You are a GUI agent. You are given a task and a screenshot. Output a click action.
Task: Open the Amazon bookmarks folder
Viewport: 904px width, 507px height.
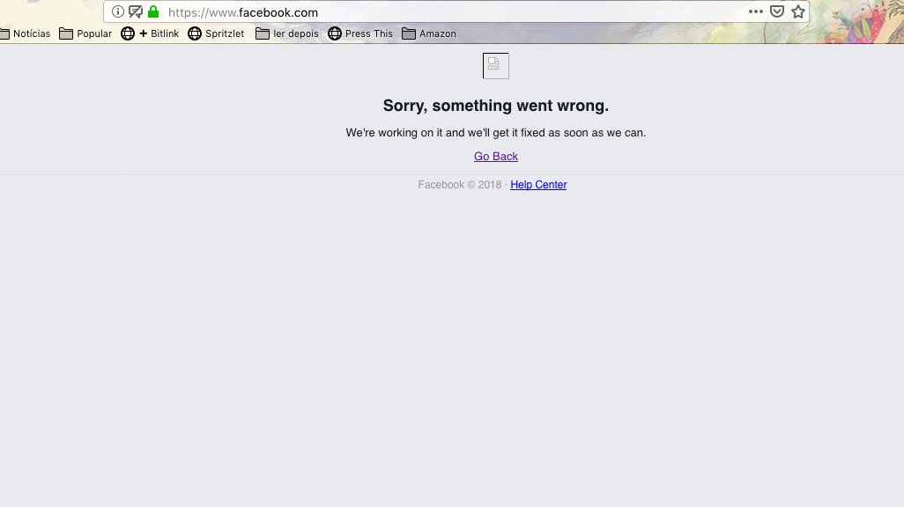pyautogui.click(x=429, y=33)
